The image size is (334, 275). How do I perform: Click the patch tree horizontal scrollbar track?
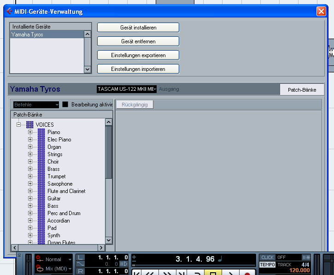[58, 248]
